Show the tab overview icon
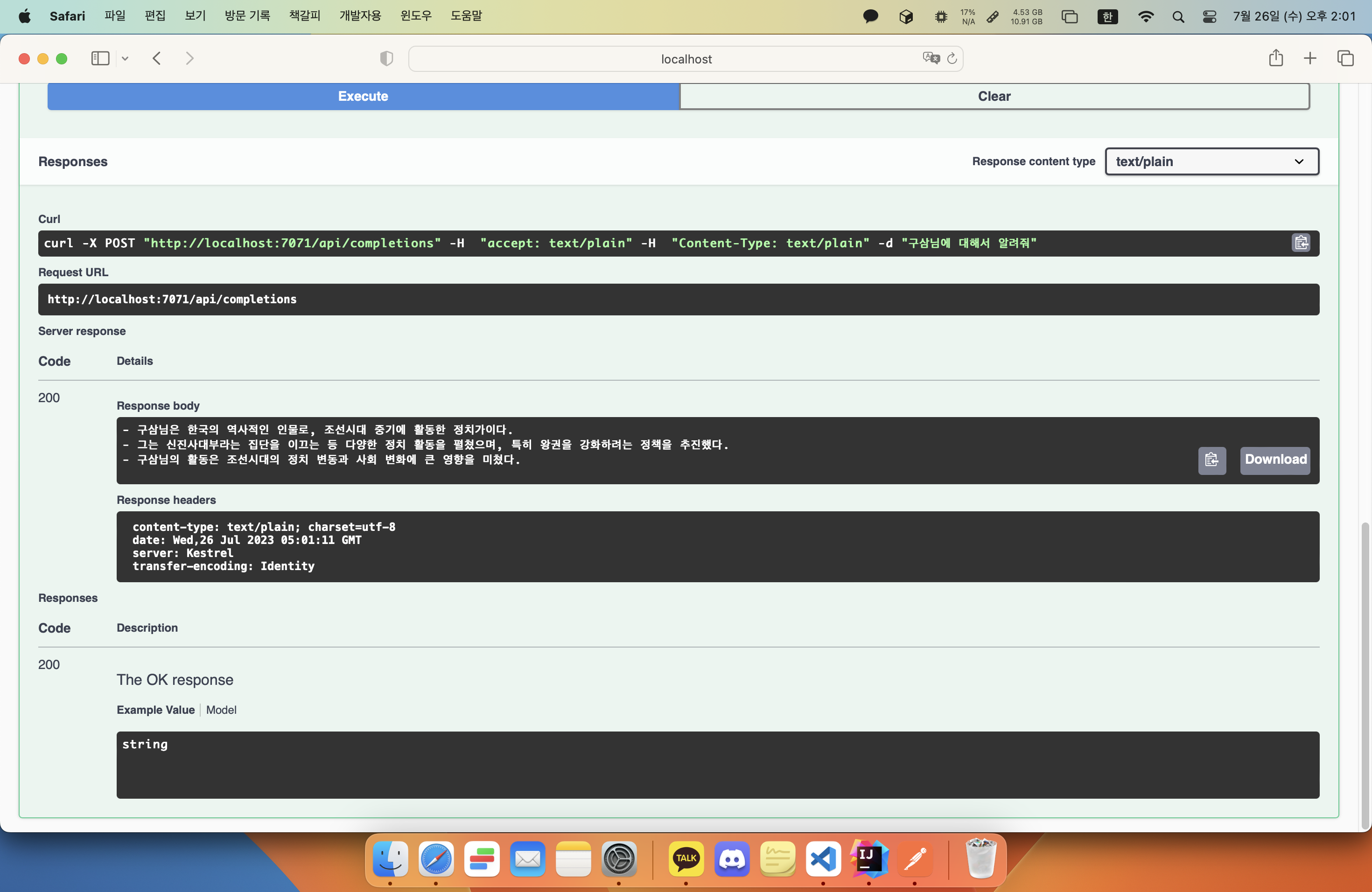 point(1345,58)
